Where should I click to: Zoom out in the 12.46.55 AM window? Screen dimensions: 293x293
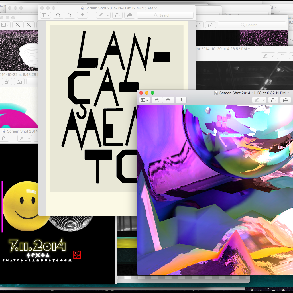click(58, 15)
